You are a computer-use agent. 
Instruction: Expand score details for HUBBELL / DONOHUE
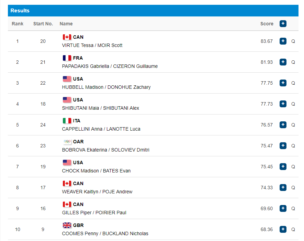click(x=283, y=83)
